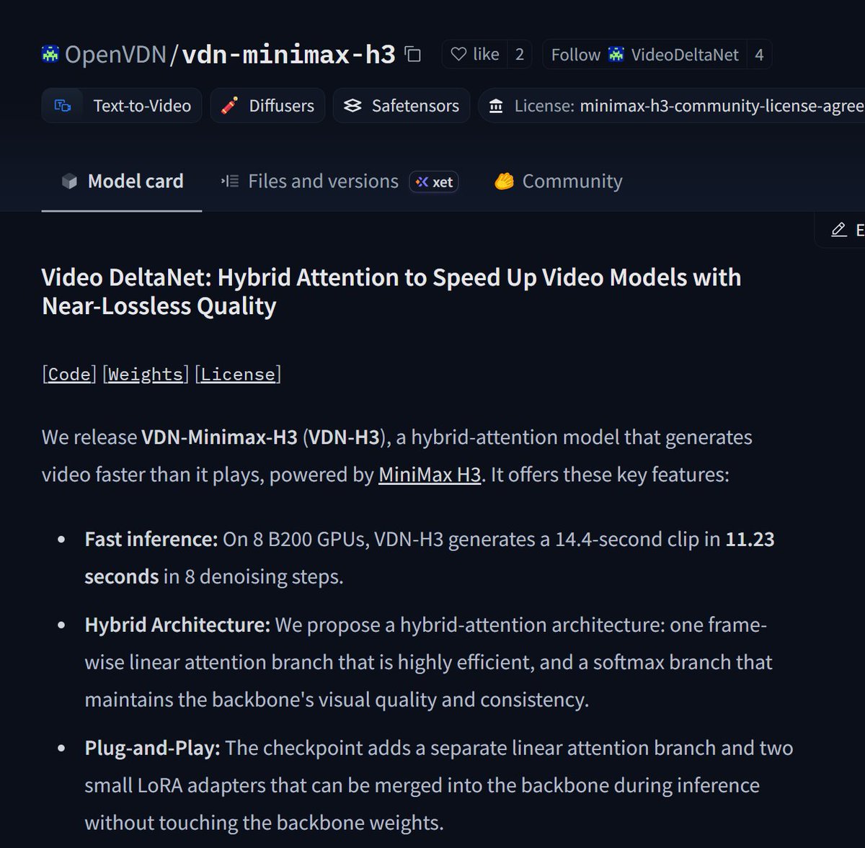Viewport: 865px width, 848px height.
Task: Select the Diffusers library tag
Action: click(267, 106)
